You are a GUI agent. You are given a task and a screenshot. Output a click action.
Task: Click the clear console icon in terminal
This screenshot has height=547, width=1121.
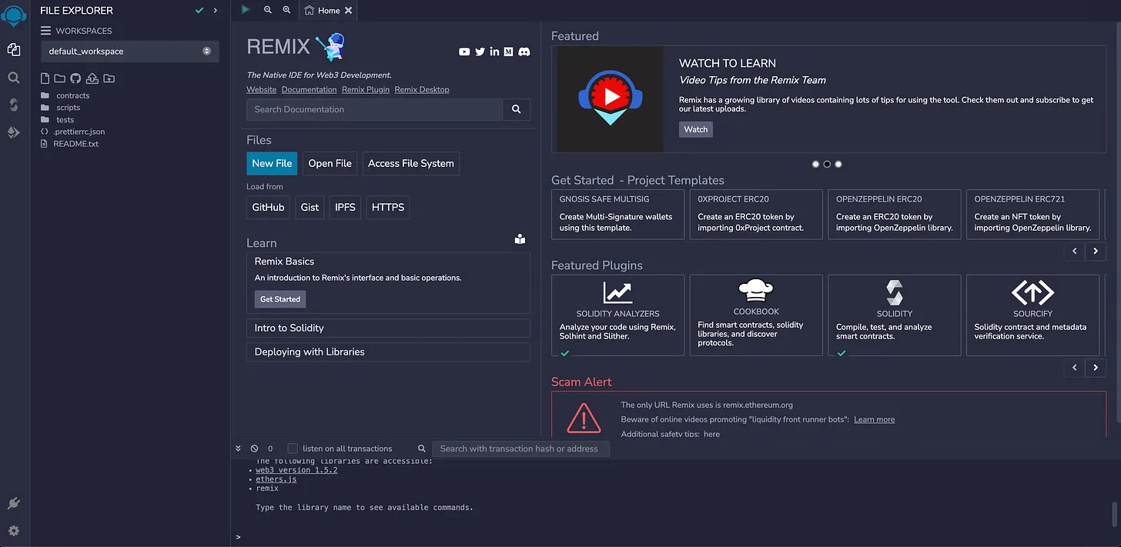click(254, 449)
